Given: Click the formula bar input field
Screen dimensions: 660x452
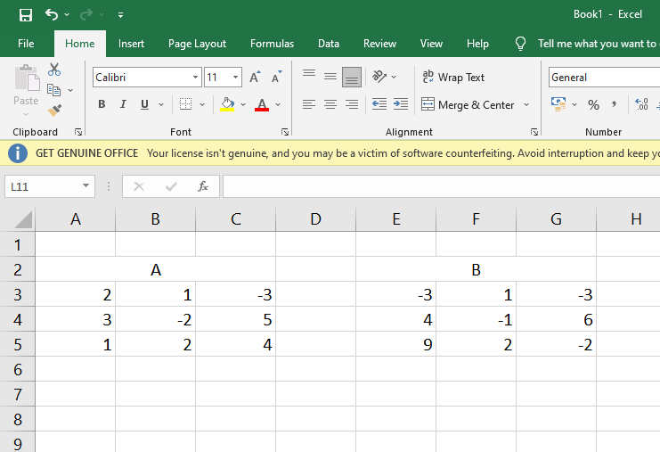Looking at the screenshot, I should tap(441, 186).
